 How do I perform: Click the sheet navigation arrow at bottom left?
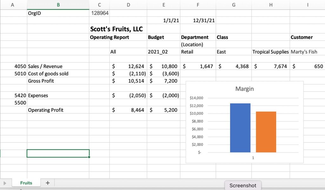coord(5,183)
